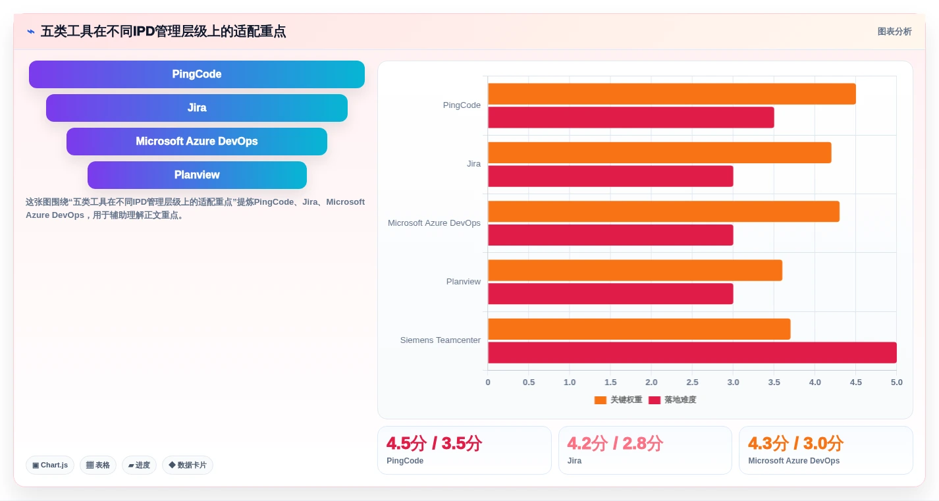The width and height of the screenshot is (939, 501).
Task: Click Jira's orange 关键权重 bar
Action: tap(659, 153)
